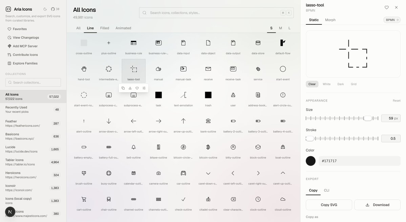This screenshot has width=406, height=222.
Task: Select the hand-tool icon
Action: click(84, 71)
